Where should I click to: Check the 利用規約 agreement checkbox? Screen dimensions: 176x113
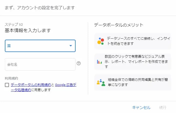click(7, 85)
